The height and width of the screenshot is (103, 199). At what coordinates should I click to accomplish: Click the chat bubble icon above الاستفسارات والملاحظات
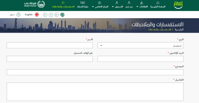pos(63,3)
